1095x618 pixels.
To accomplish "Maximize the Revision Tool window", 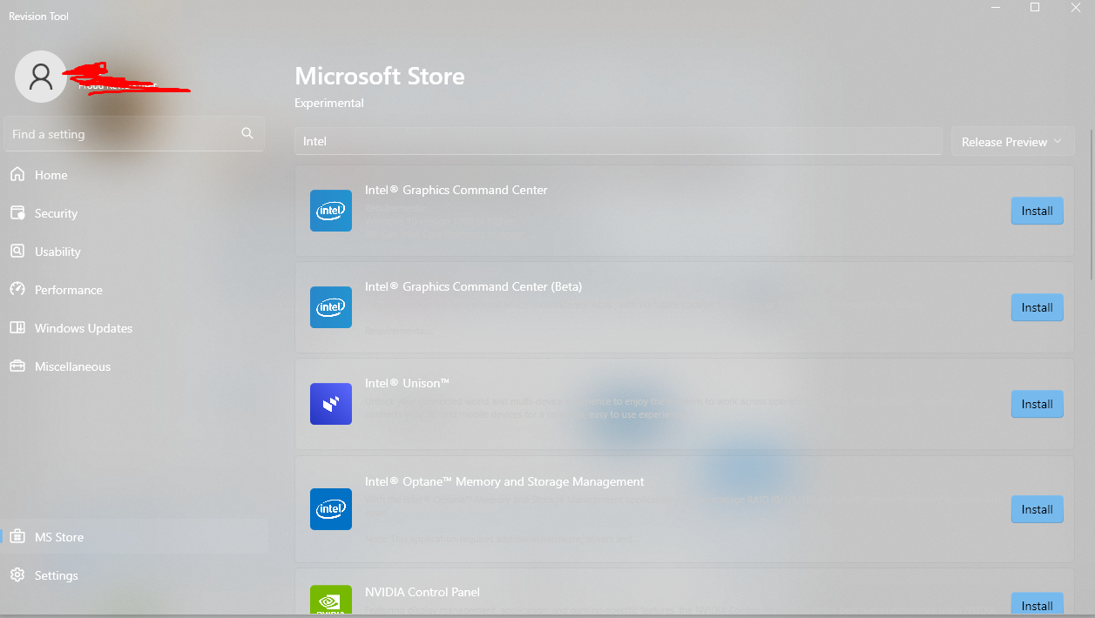I will point(1035,7).
